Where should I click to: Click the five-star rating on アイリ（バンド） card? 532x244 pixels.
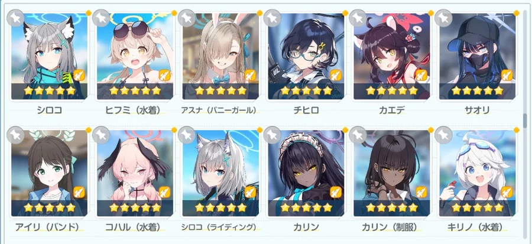tap(49, 207)
